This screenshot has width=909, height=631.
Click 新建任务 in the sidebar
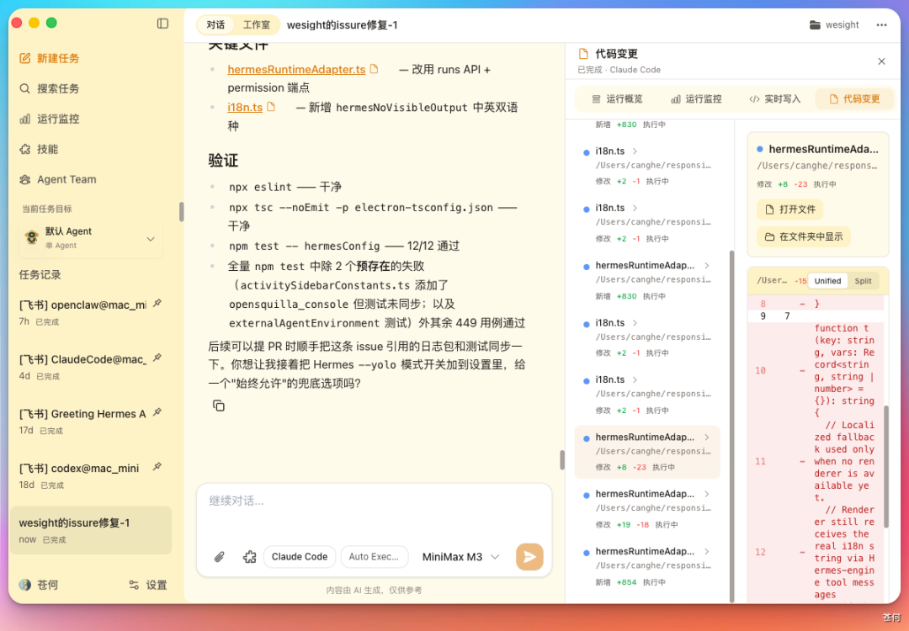(x=50, y=58)
